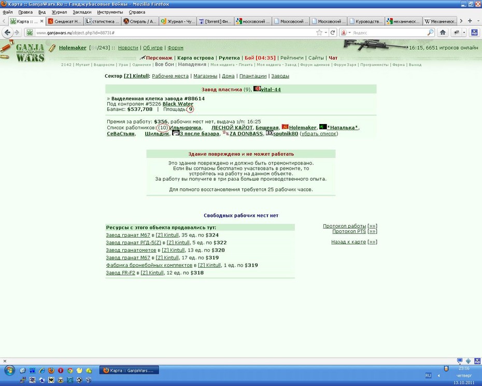Open the Персонаж link
This screenshot has width=482, height=386.
[x=159, y=58]
